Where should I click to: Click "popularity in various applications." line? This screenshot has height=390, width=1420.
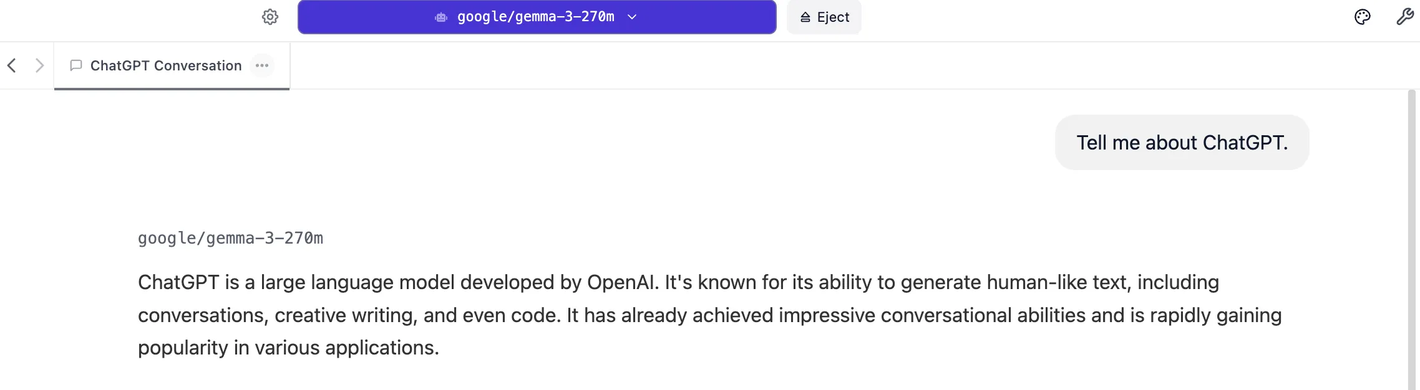[x=288, y=348]
